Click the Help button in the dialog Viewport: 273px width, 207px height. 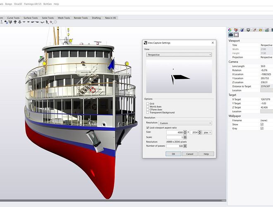[x=206, y=154]
